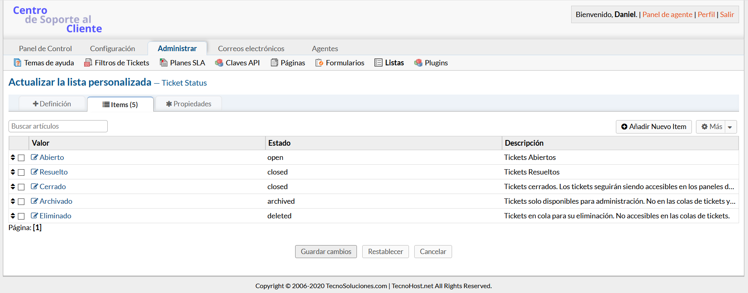Image resolution: width=748 pixels, height=293 pixels.
Task: Click the Planes SLA icon
Action: pyautogui.click(x=163, y=63)
